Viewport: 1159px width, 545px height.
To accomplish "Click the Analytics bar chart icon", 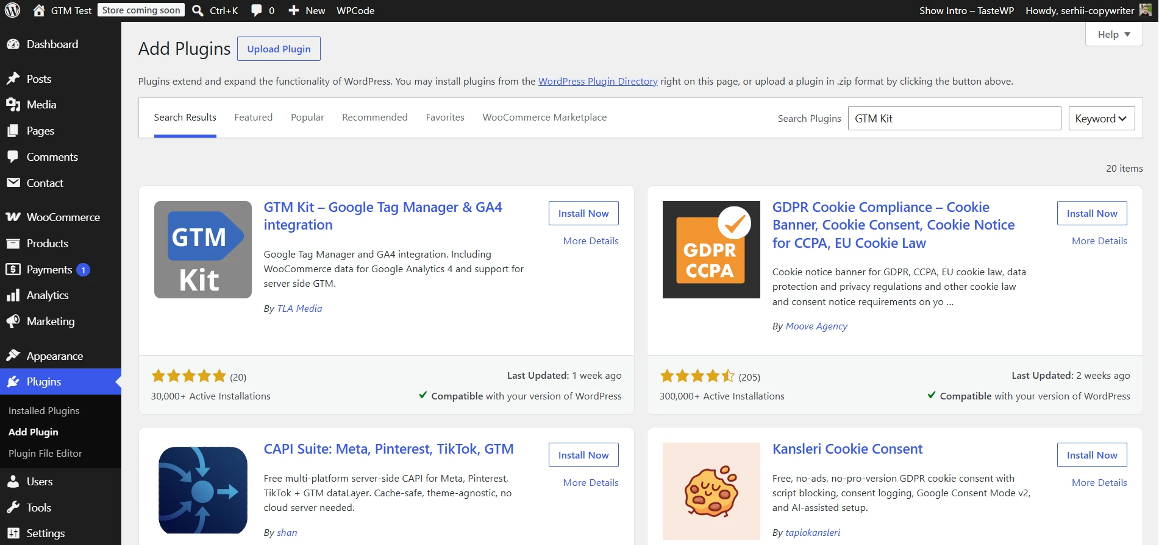I will (x=13, y=295).
